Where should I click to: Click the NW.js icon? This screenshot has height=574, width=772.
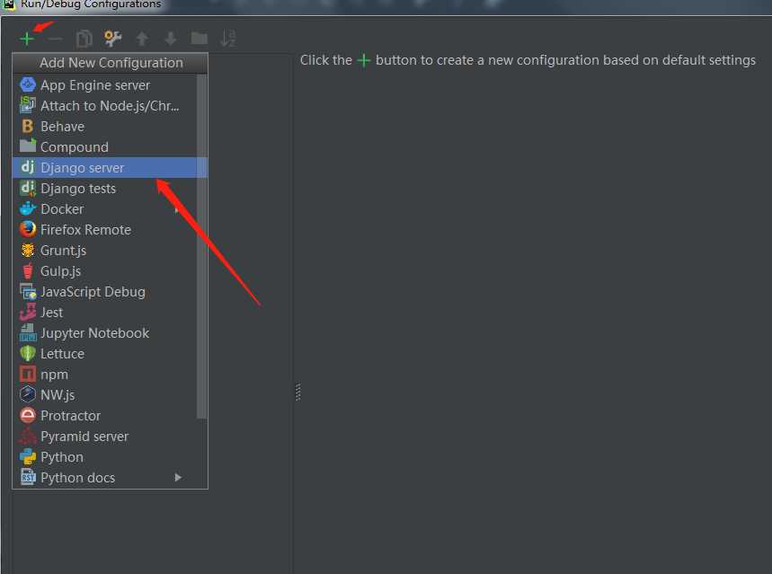pos(28,394)
